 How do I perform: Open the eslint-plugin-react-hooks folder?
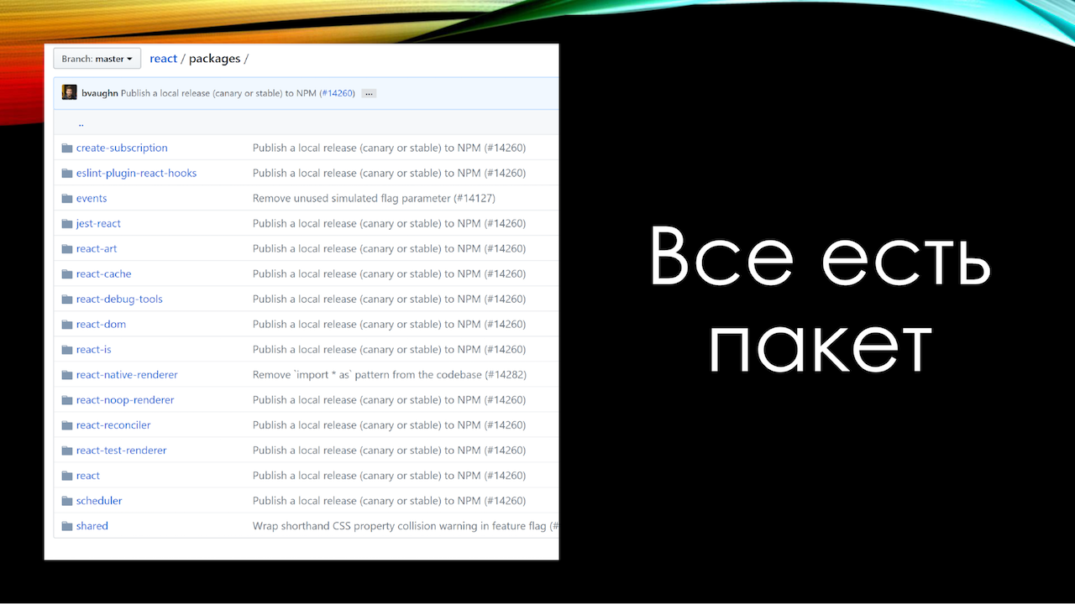click(x=136, y=173)
